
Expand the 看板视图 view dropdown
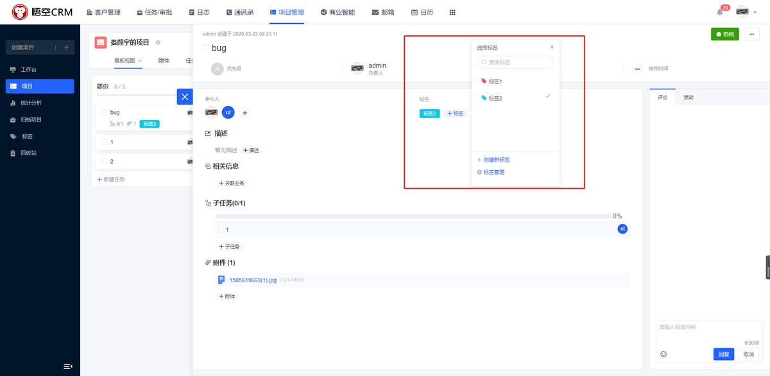tap(128, 62)
